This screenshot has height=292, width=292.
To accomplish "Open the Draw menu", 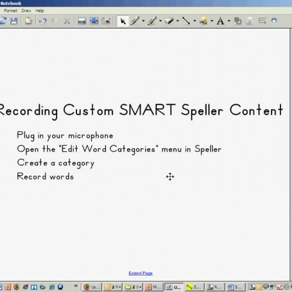I will coord(26,11).
